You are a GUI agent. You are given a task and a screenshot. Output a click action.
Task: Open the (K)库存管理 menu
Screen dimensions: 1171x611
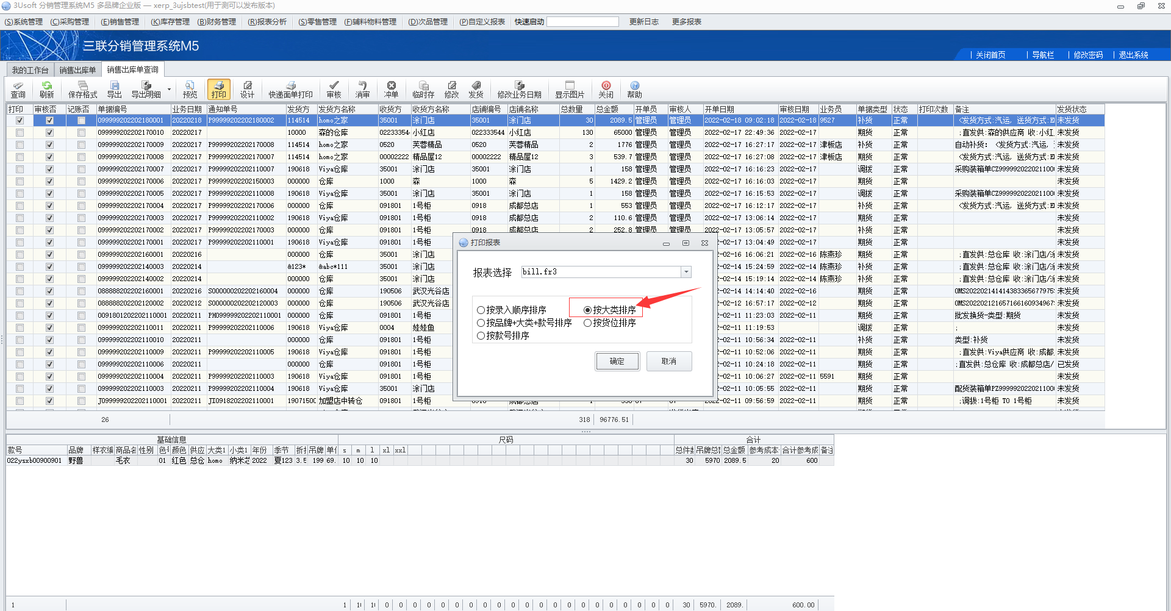coord(170,22)
